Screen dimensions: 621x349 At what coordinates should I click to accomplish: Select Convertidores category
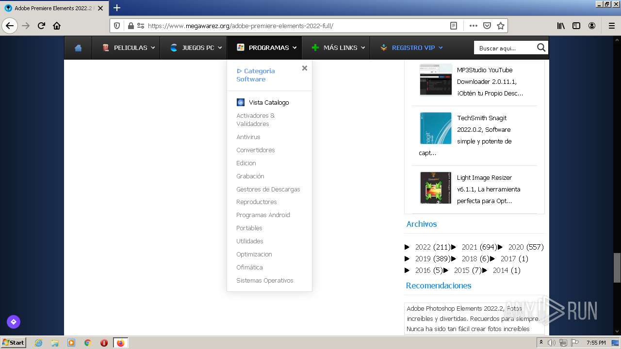coord(256,150)
